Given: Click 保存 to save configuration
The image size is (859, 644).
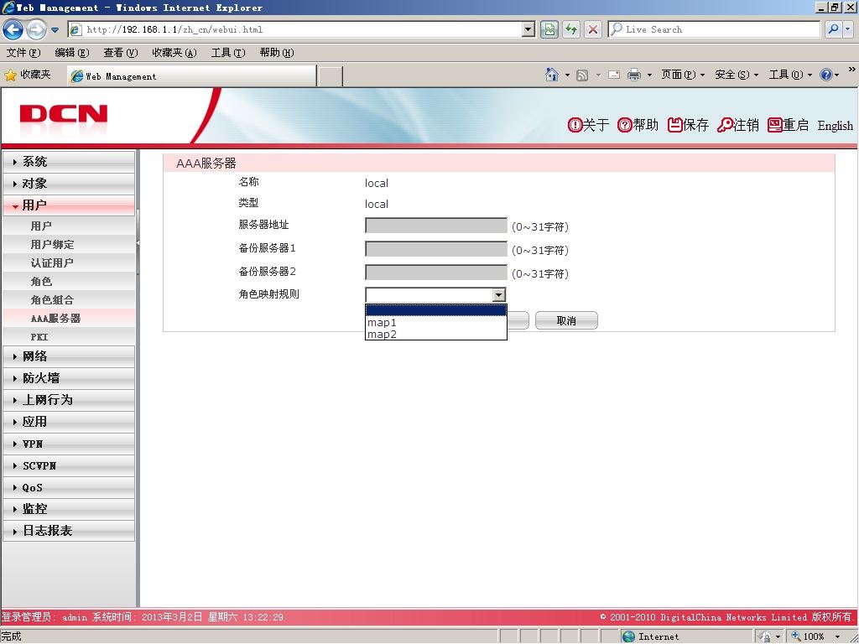Looking at the screenshot, I should tap(688, 126).
